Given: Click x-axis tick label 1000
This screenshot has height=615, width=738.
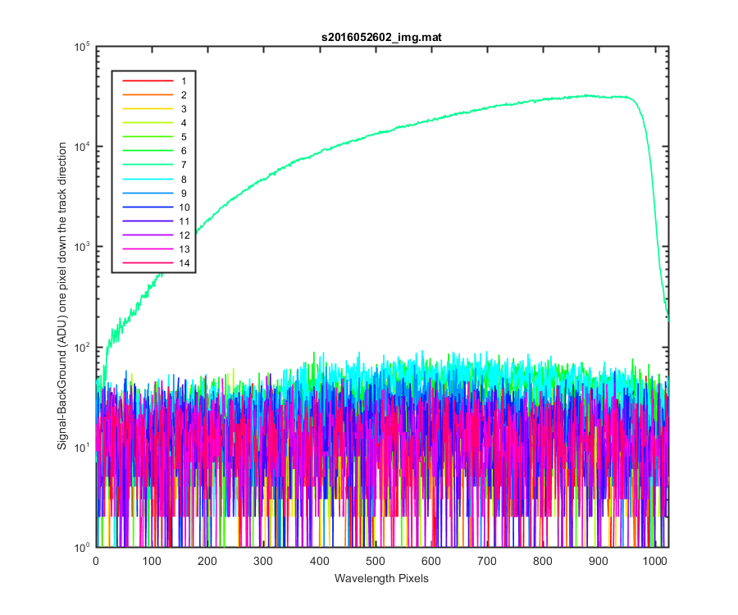Looking at the screenshot, I should tap(654, 561).
